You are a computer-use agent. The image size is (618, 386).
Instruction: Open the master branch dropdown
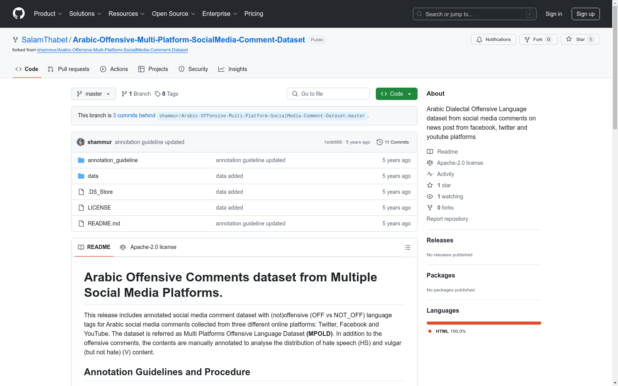click(94, 94)
